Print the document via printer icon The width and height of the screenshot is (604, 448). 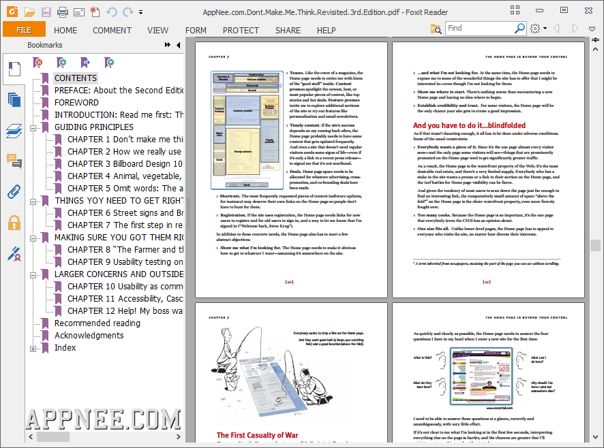point(63,12)
